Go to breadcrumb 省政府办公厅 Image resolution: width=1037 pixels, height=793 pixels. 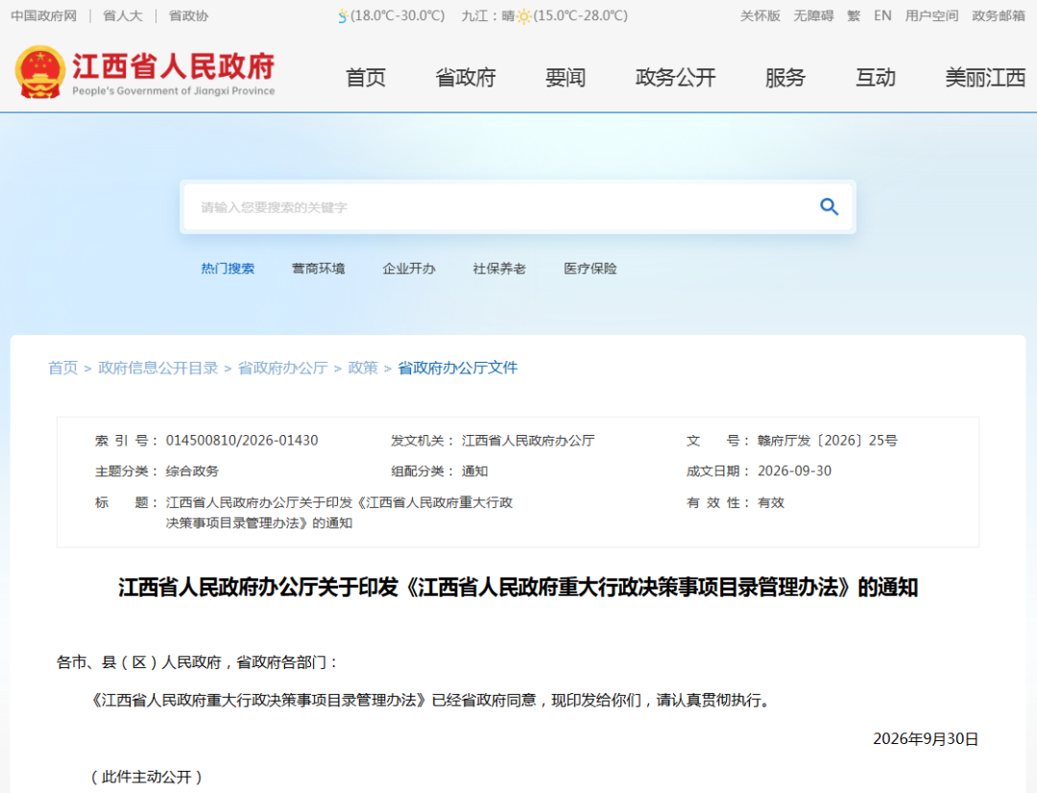pyautogui.click(x=282, y=368)
